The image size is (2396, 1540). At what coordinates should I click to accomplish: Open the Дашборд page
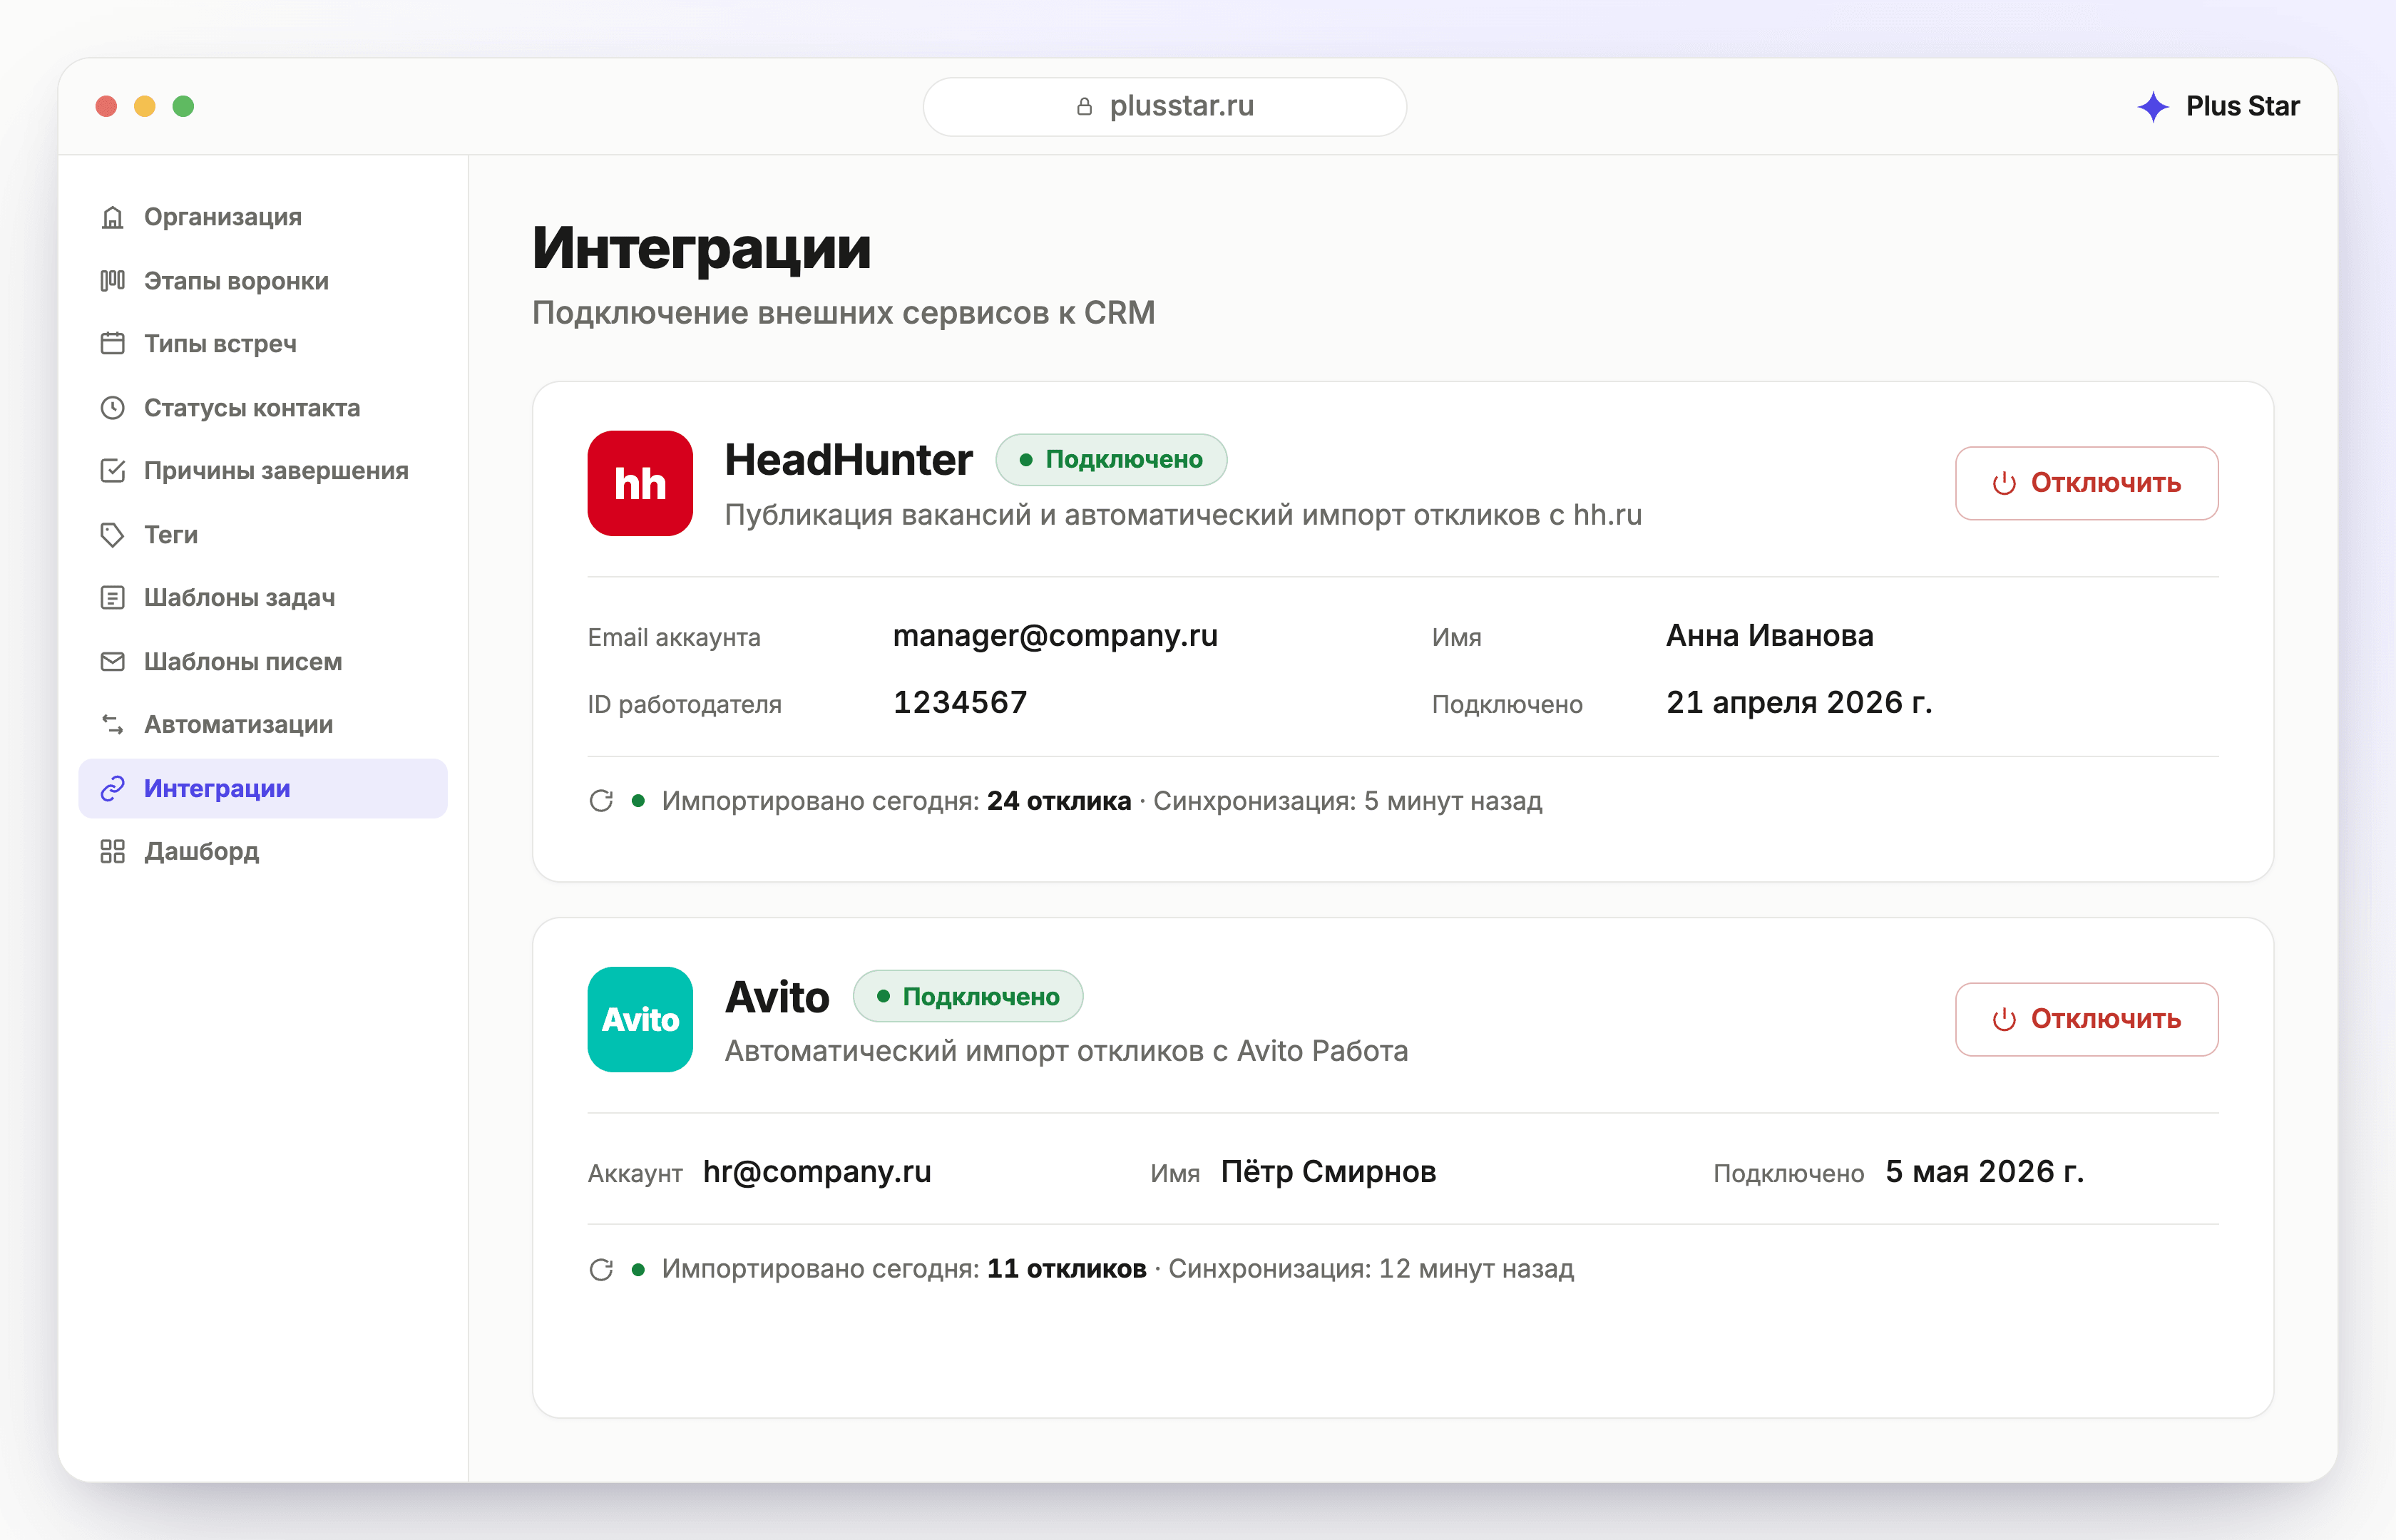[x=263, y=852]
